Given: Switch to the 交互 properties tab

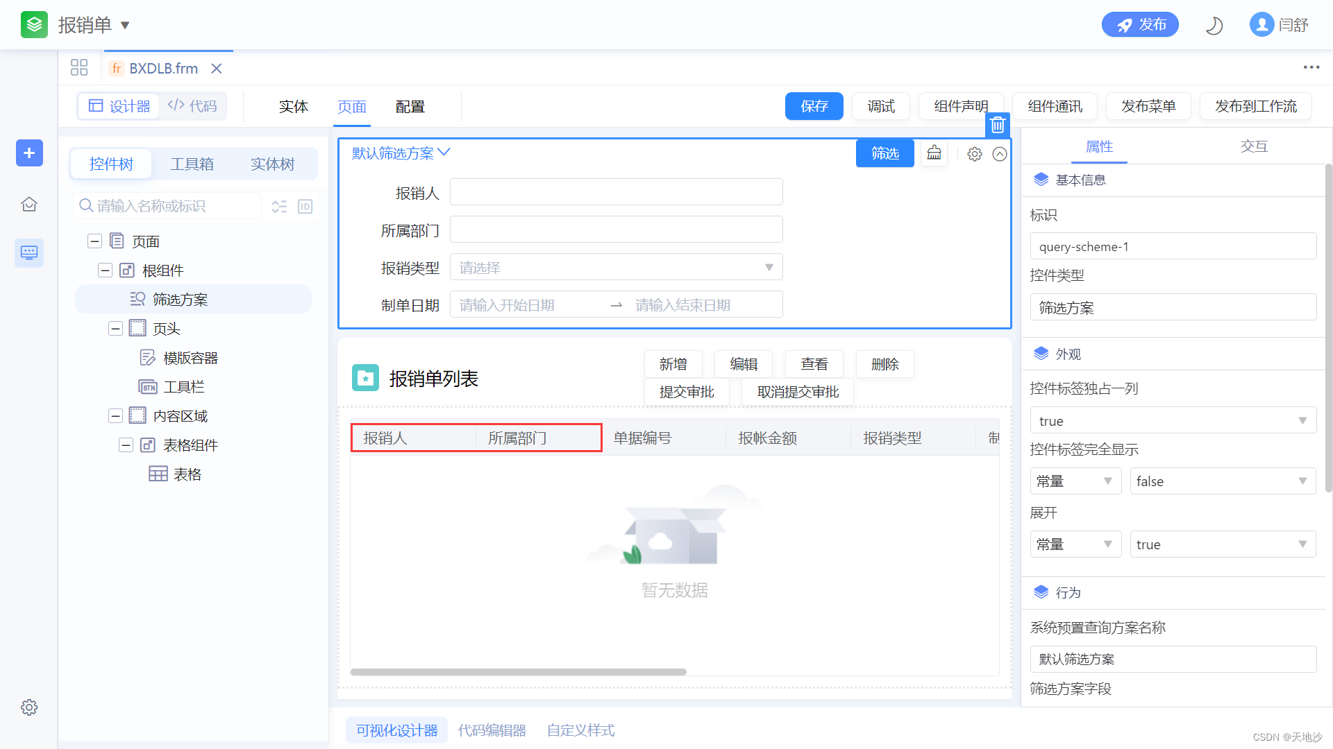Looking at the screenshot, I should pos(1254,146).
